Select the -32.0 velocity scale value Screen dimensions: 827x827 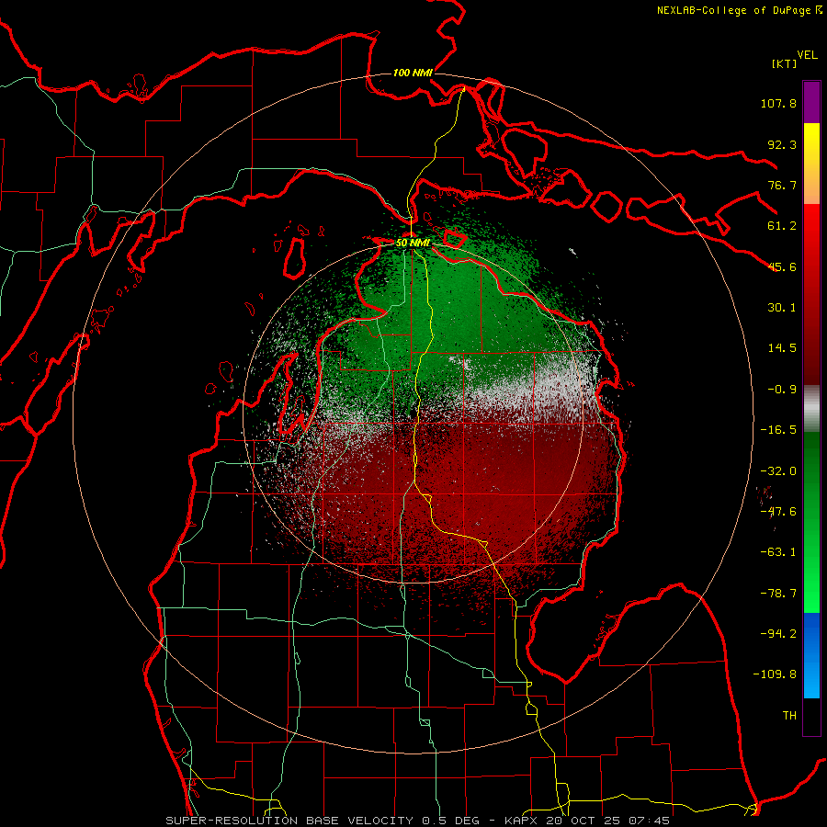tap(778, 471)
